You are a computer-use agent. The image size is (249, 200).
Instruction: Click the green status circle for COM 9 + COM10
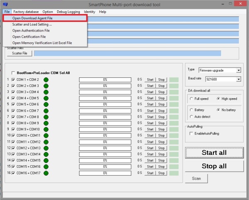click(46, 129)
